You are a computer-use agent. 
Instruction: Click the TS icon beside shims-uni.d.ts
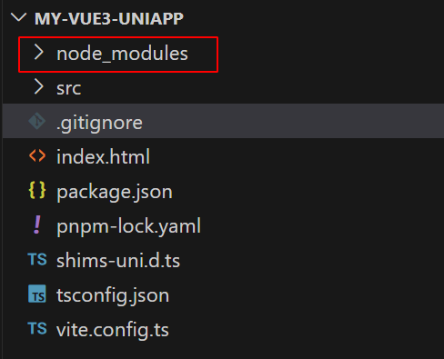point(37,260)
